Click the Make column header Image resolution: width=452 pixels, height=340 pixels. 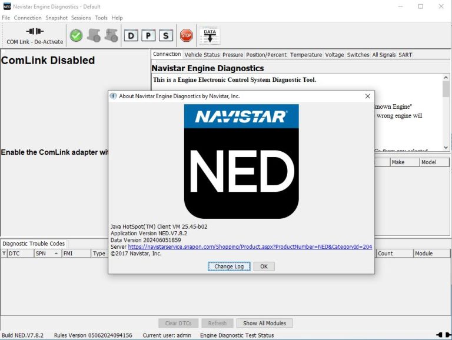coord(405,162)
